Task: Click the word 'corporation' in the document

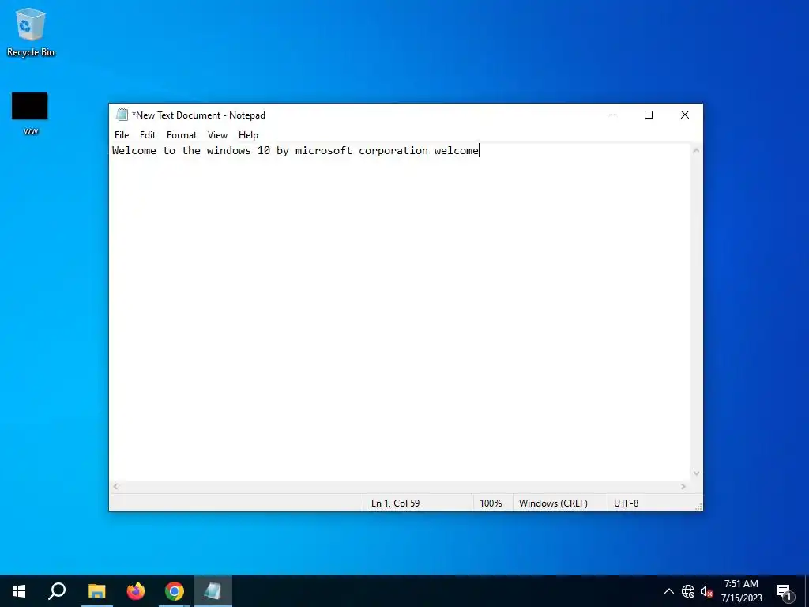Action: tap(393, 151)
